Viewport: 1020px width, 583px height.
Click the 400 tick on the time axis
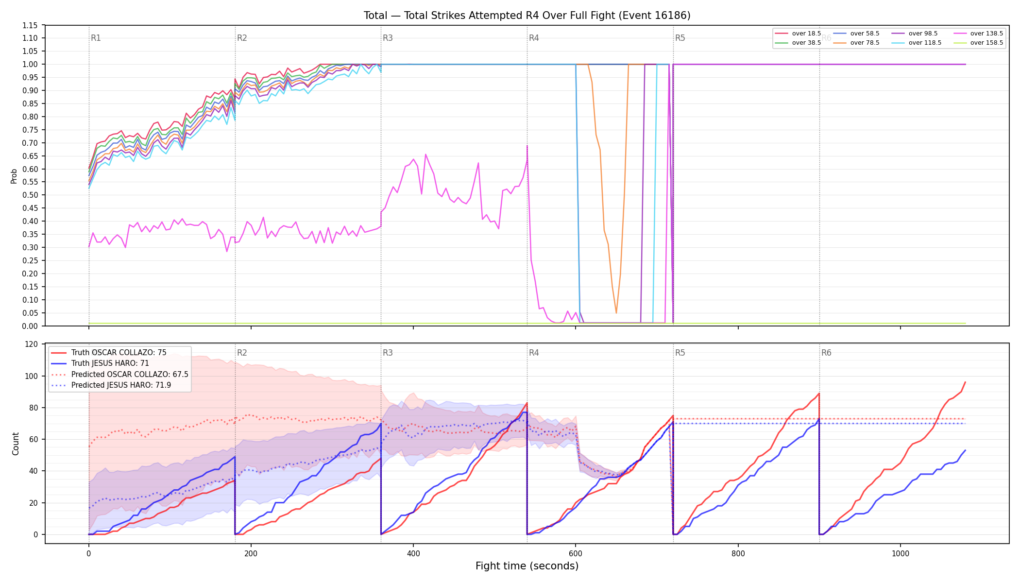(413, 553)
